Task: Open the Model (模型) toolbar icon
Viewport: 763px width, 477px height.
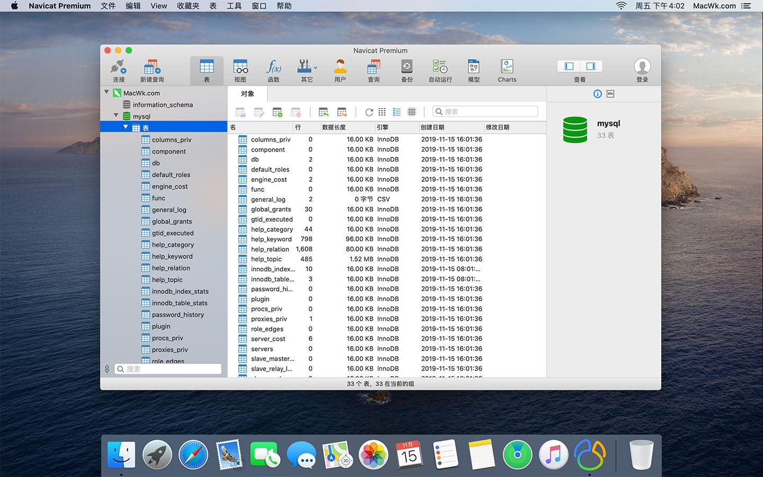Action: coord(474,70)
